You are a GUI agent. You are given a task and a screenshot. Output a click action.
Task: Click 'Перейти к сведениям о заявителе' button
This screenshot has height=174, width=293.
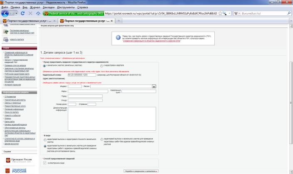click(141, 171)
